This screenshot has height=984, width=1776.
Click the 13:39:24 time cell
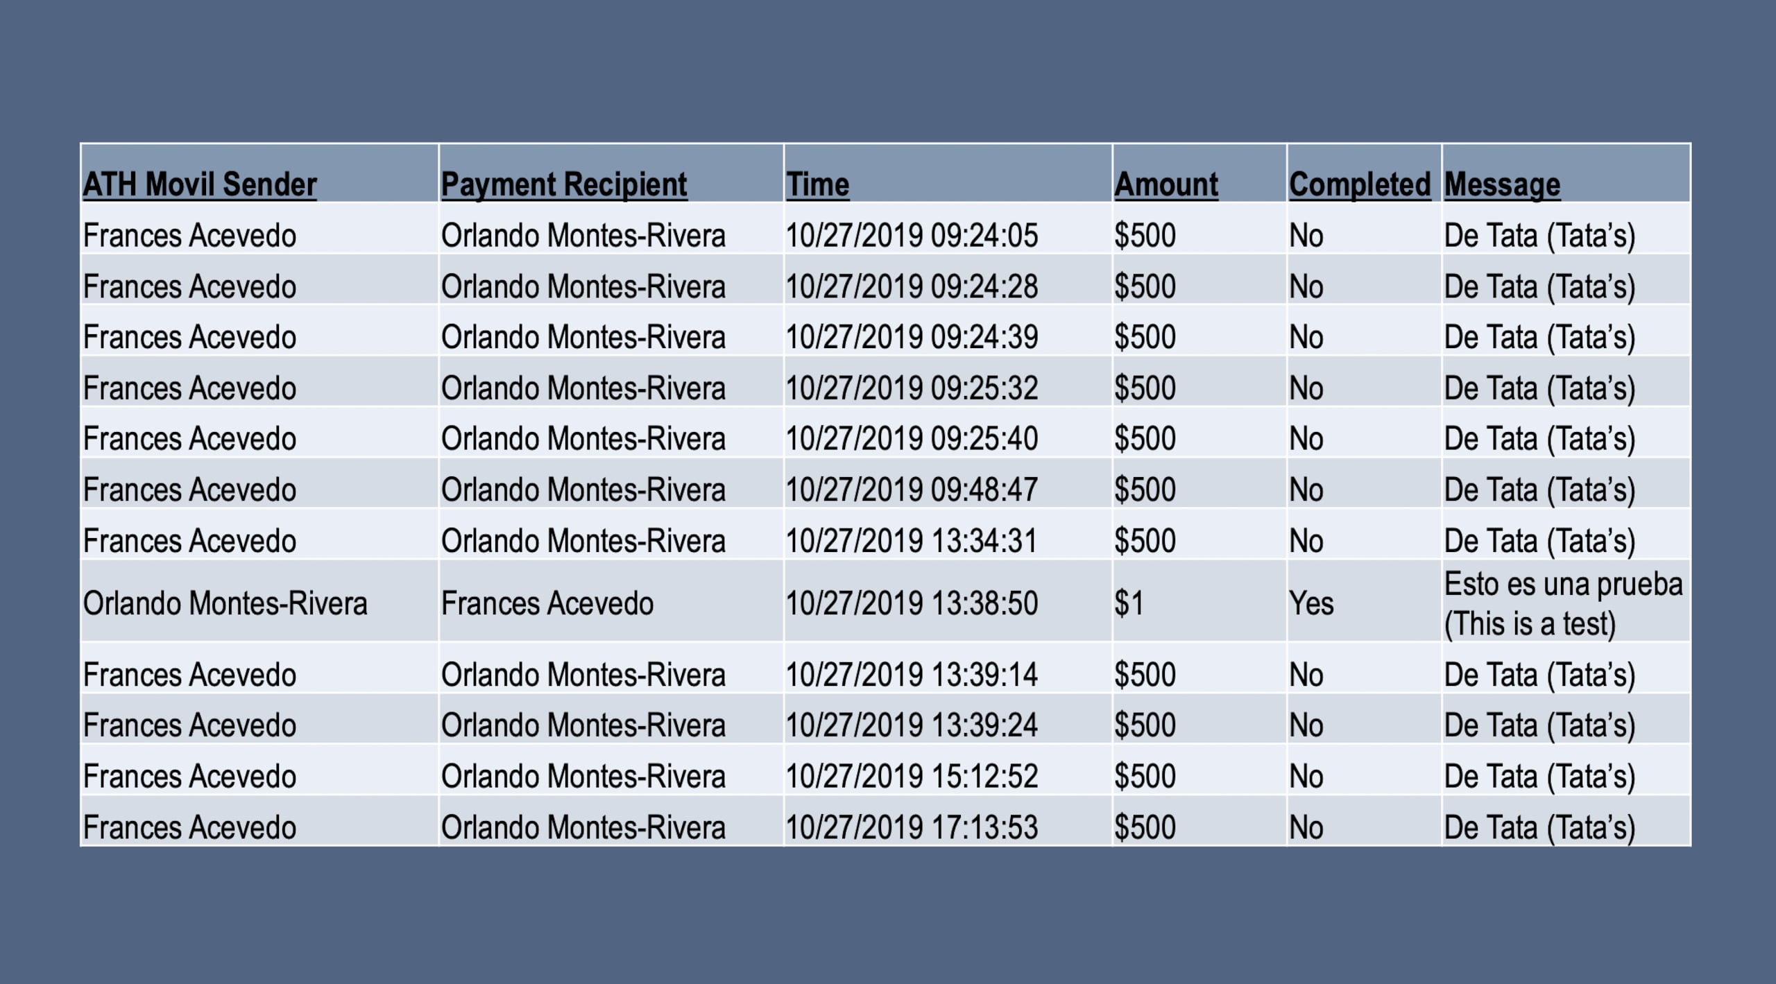[x=912, y=725]
